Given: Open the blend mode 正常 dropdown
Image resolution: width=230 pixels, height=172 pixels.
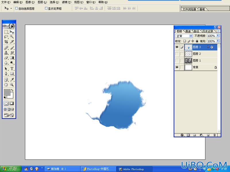Looking at the screenshot, I should [x=184, y=36].
